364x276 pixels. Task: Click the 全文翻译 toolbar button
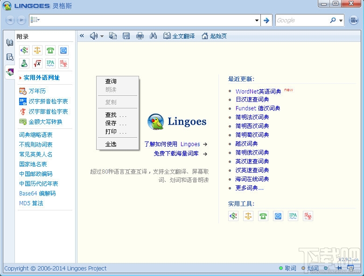click(179, 36)
